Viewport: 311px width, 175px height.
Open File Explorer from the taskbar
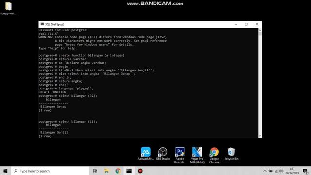[x=106, y=171]
